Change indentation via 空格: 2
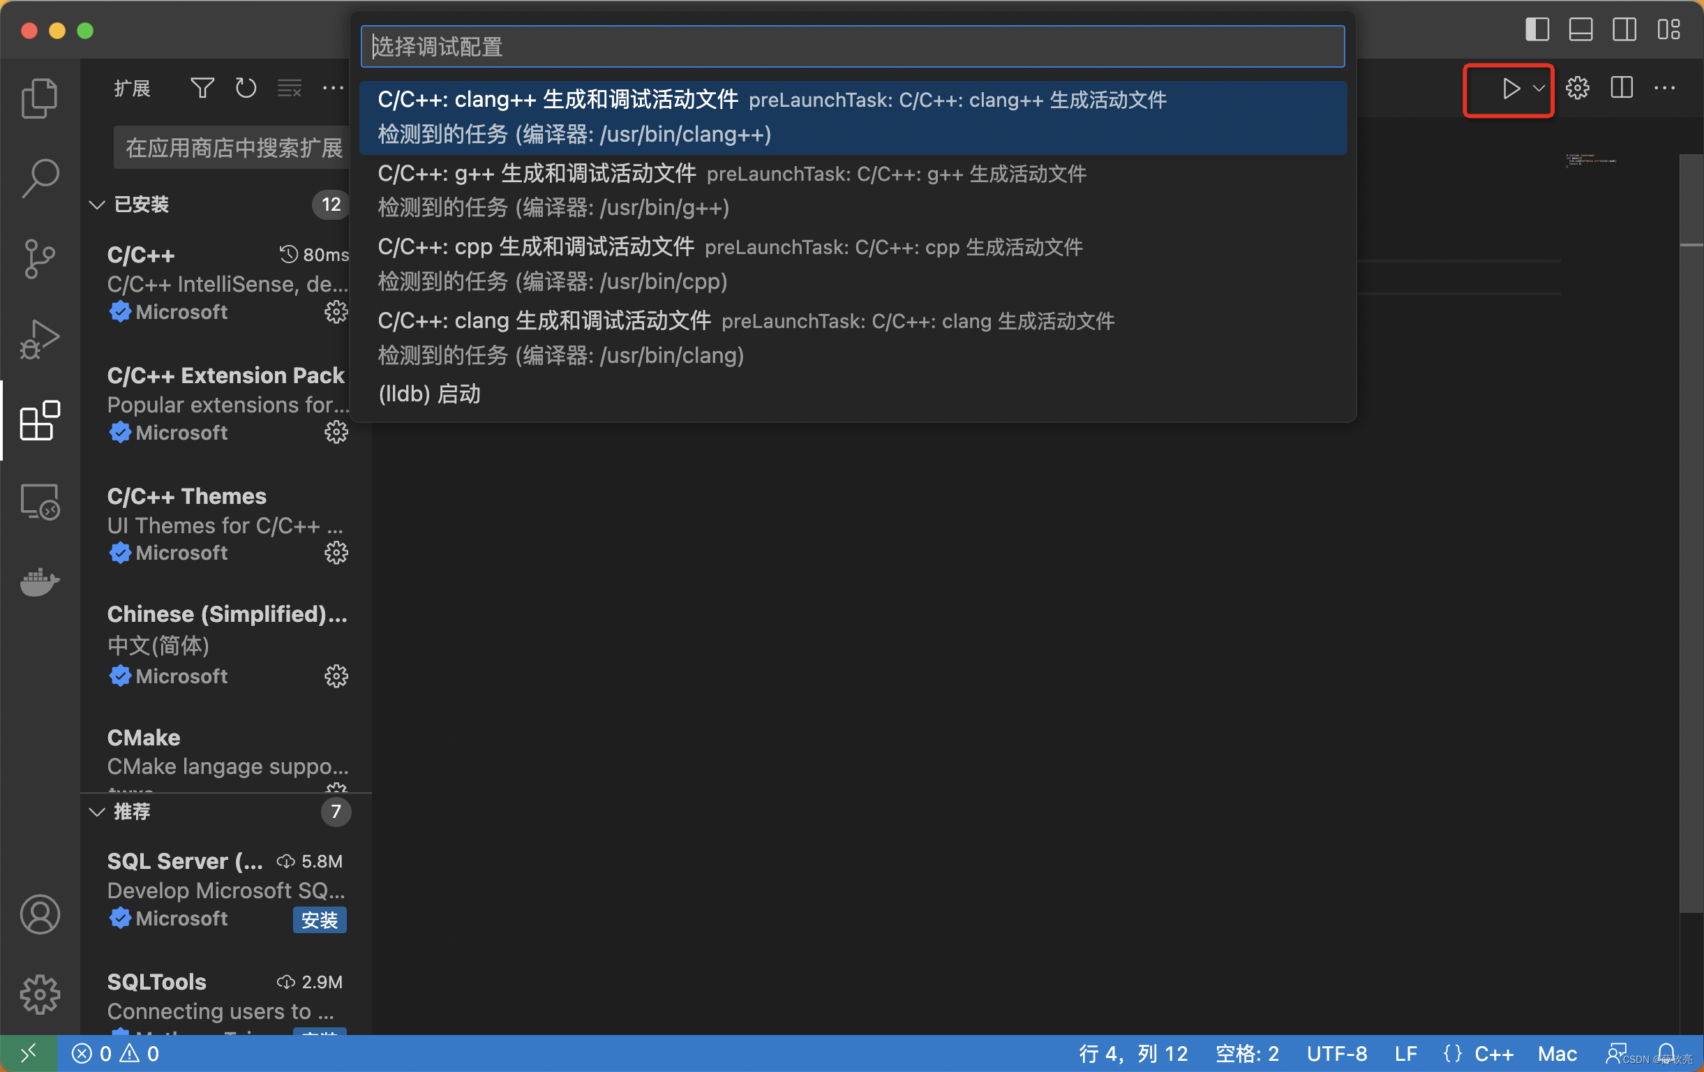The image size is (1704, 1072). tap(1247, 1053)
